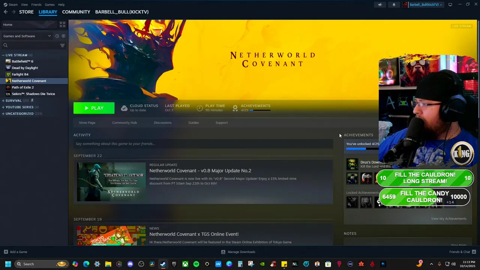Screen dimensions: 480x270
Task: Open notifications bell icon
Action: click(x=394, y=4)
